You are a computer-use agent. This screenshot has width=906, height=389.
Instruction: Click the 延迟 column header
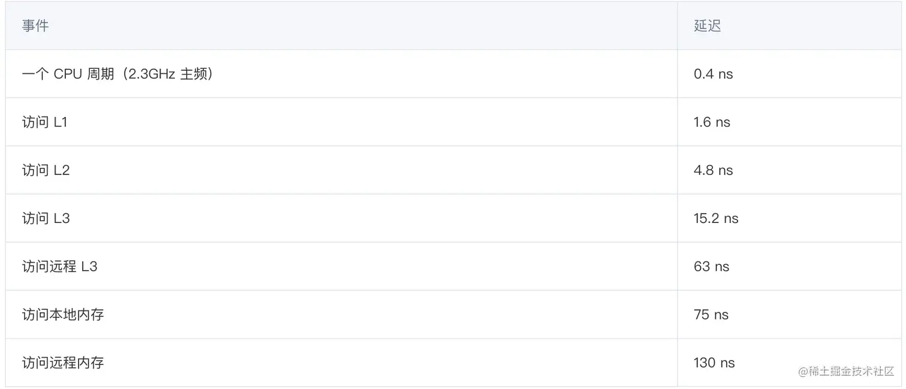707,26
